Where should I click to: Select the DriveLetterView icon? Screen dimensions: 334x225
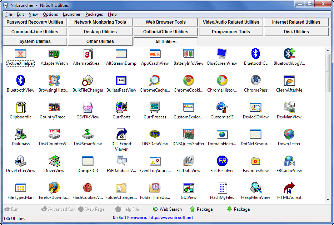(20, 161)
